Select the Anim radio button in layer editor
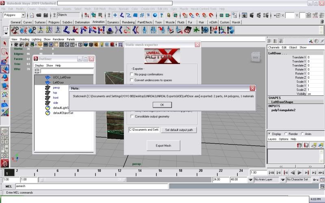Screen dimensions: 325x203 [302, 134]
